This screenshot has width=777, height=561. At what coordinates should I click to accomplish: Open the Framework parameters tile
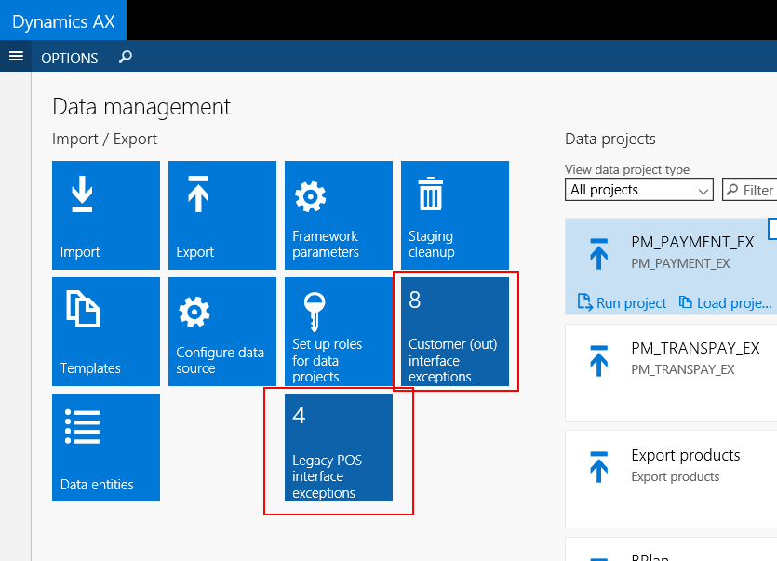click(339, 215)
